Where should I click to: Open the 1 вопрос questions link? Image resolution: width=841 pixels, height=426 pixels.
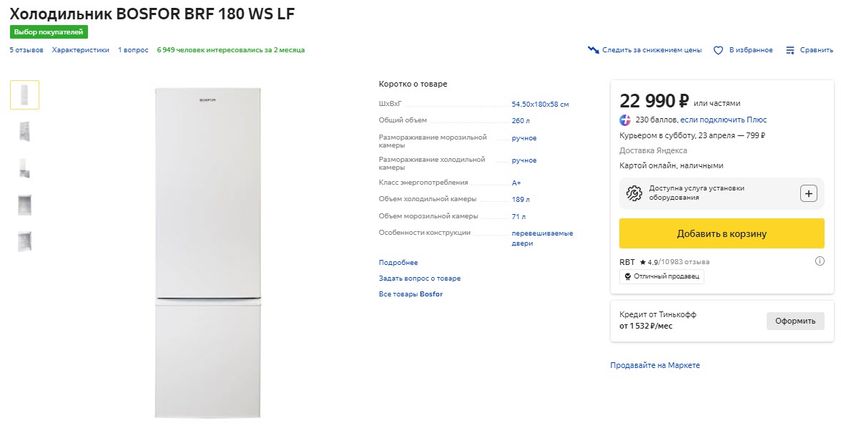(133, 50)
